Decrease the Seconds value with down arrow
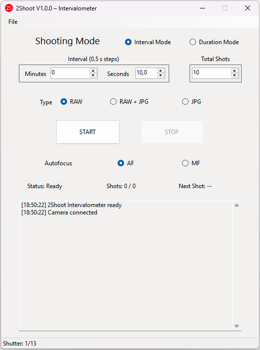 [x=160, y=75]
